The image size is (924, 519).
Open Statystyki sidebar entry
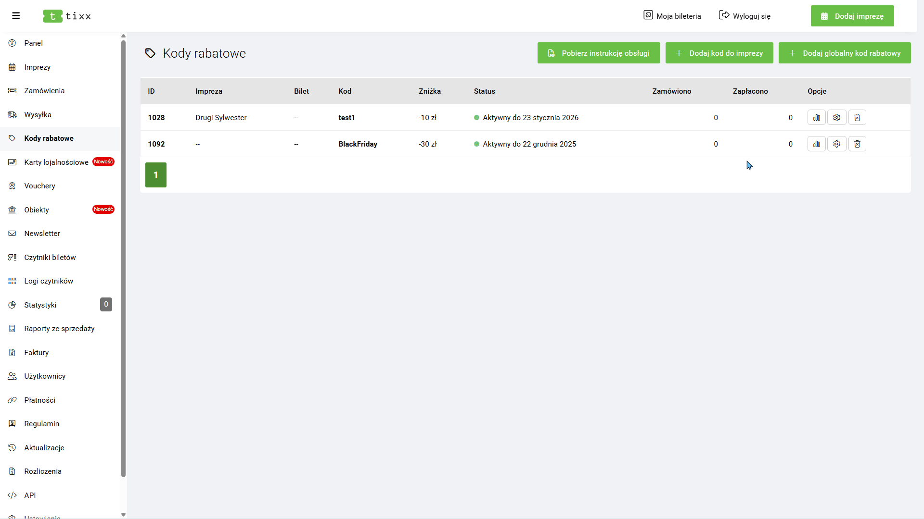click(x=40, y=305)
